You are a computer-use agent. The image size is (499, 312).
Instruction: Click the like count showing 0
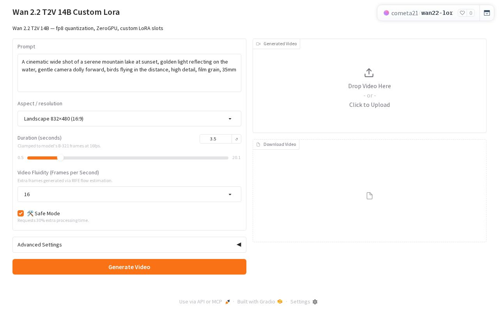pos(471,13)
